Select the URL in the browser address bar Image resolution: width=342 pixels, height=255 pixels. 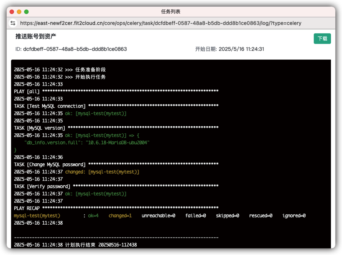point(161,23)
